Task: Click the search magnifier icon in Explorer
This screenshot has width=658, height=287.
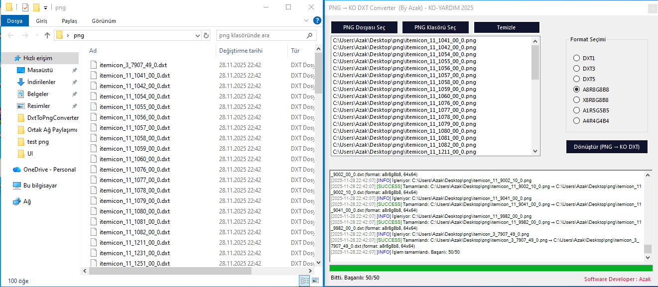Action: (310, 35)
